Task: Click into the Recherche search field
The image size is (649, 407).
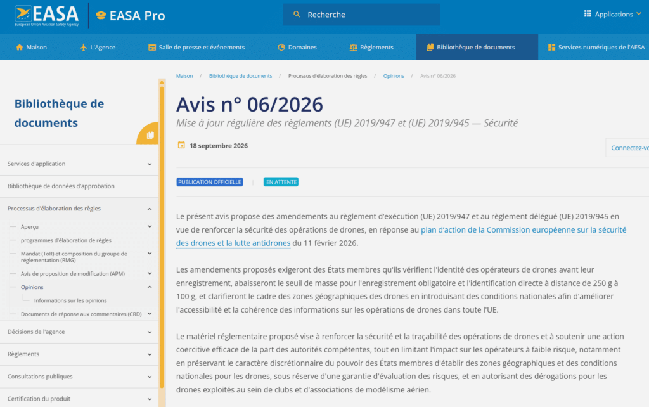Action: pyautogui.click(x=361, y=15)
